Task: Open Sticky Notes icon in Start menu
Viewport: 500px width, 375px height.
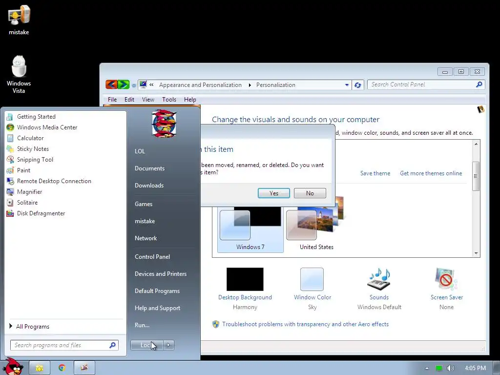Action: coord(10,149)
